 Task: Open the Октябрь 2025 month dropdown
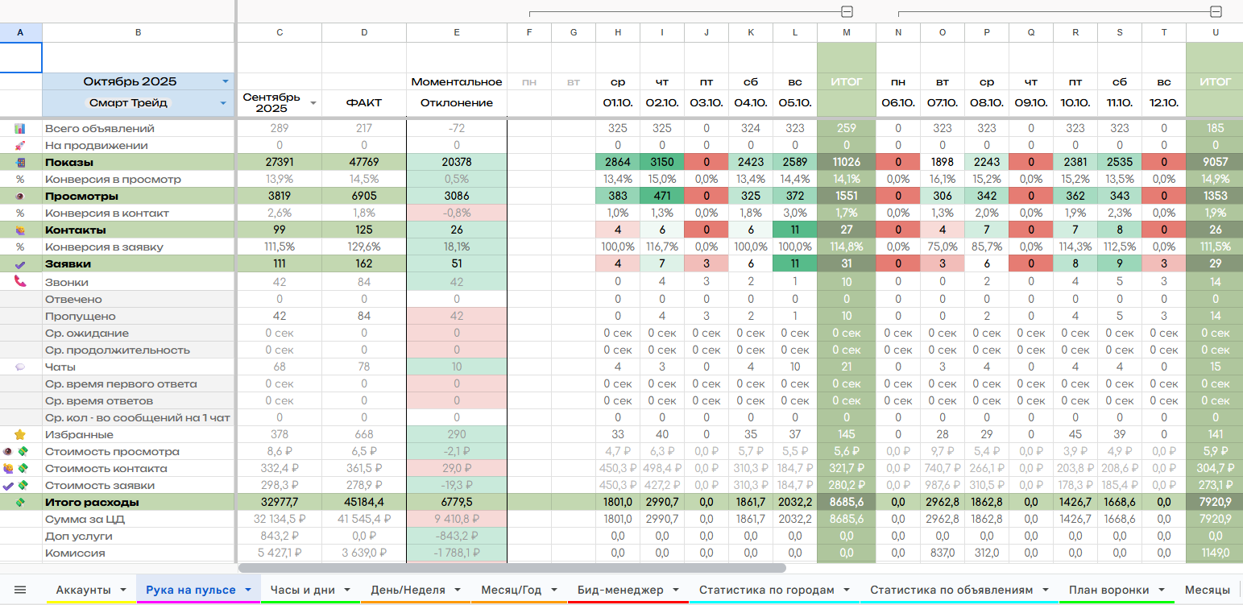pyautogui.click(x=226, y=81)
